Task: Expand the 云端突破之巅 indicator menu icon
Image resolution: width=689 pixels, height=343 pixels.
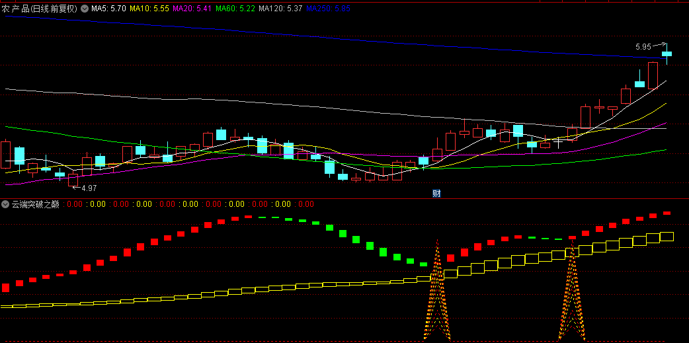Action: pos(5,204)
